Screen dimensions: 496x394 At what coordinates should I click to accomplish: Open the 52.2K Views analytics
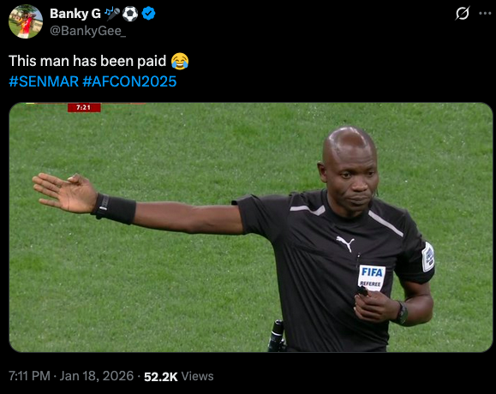pos(179,376)
